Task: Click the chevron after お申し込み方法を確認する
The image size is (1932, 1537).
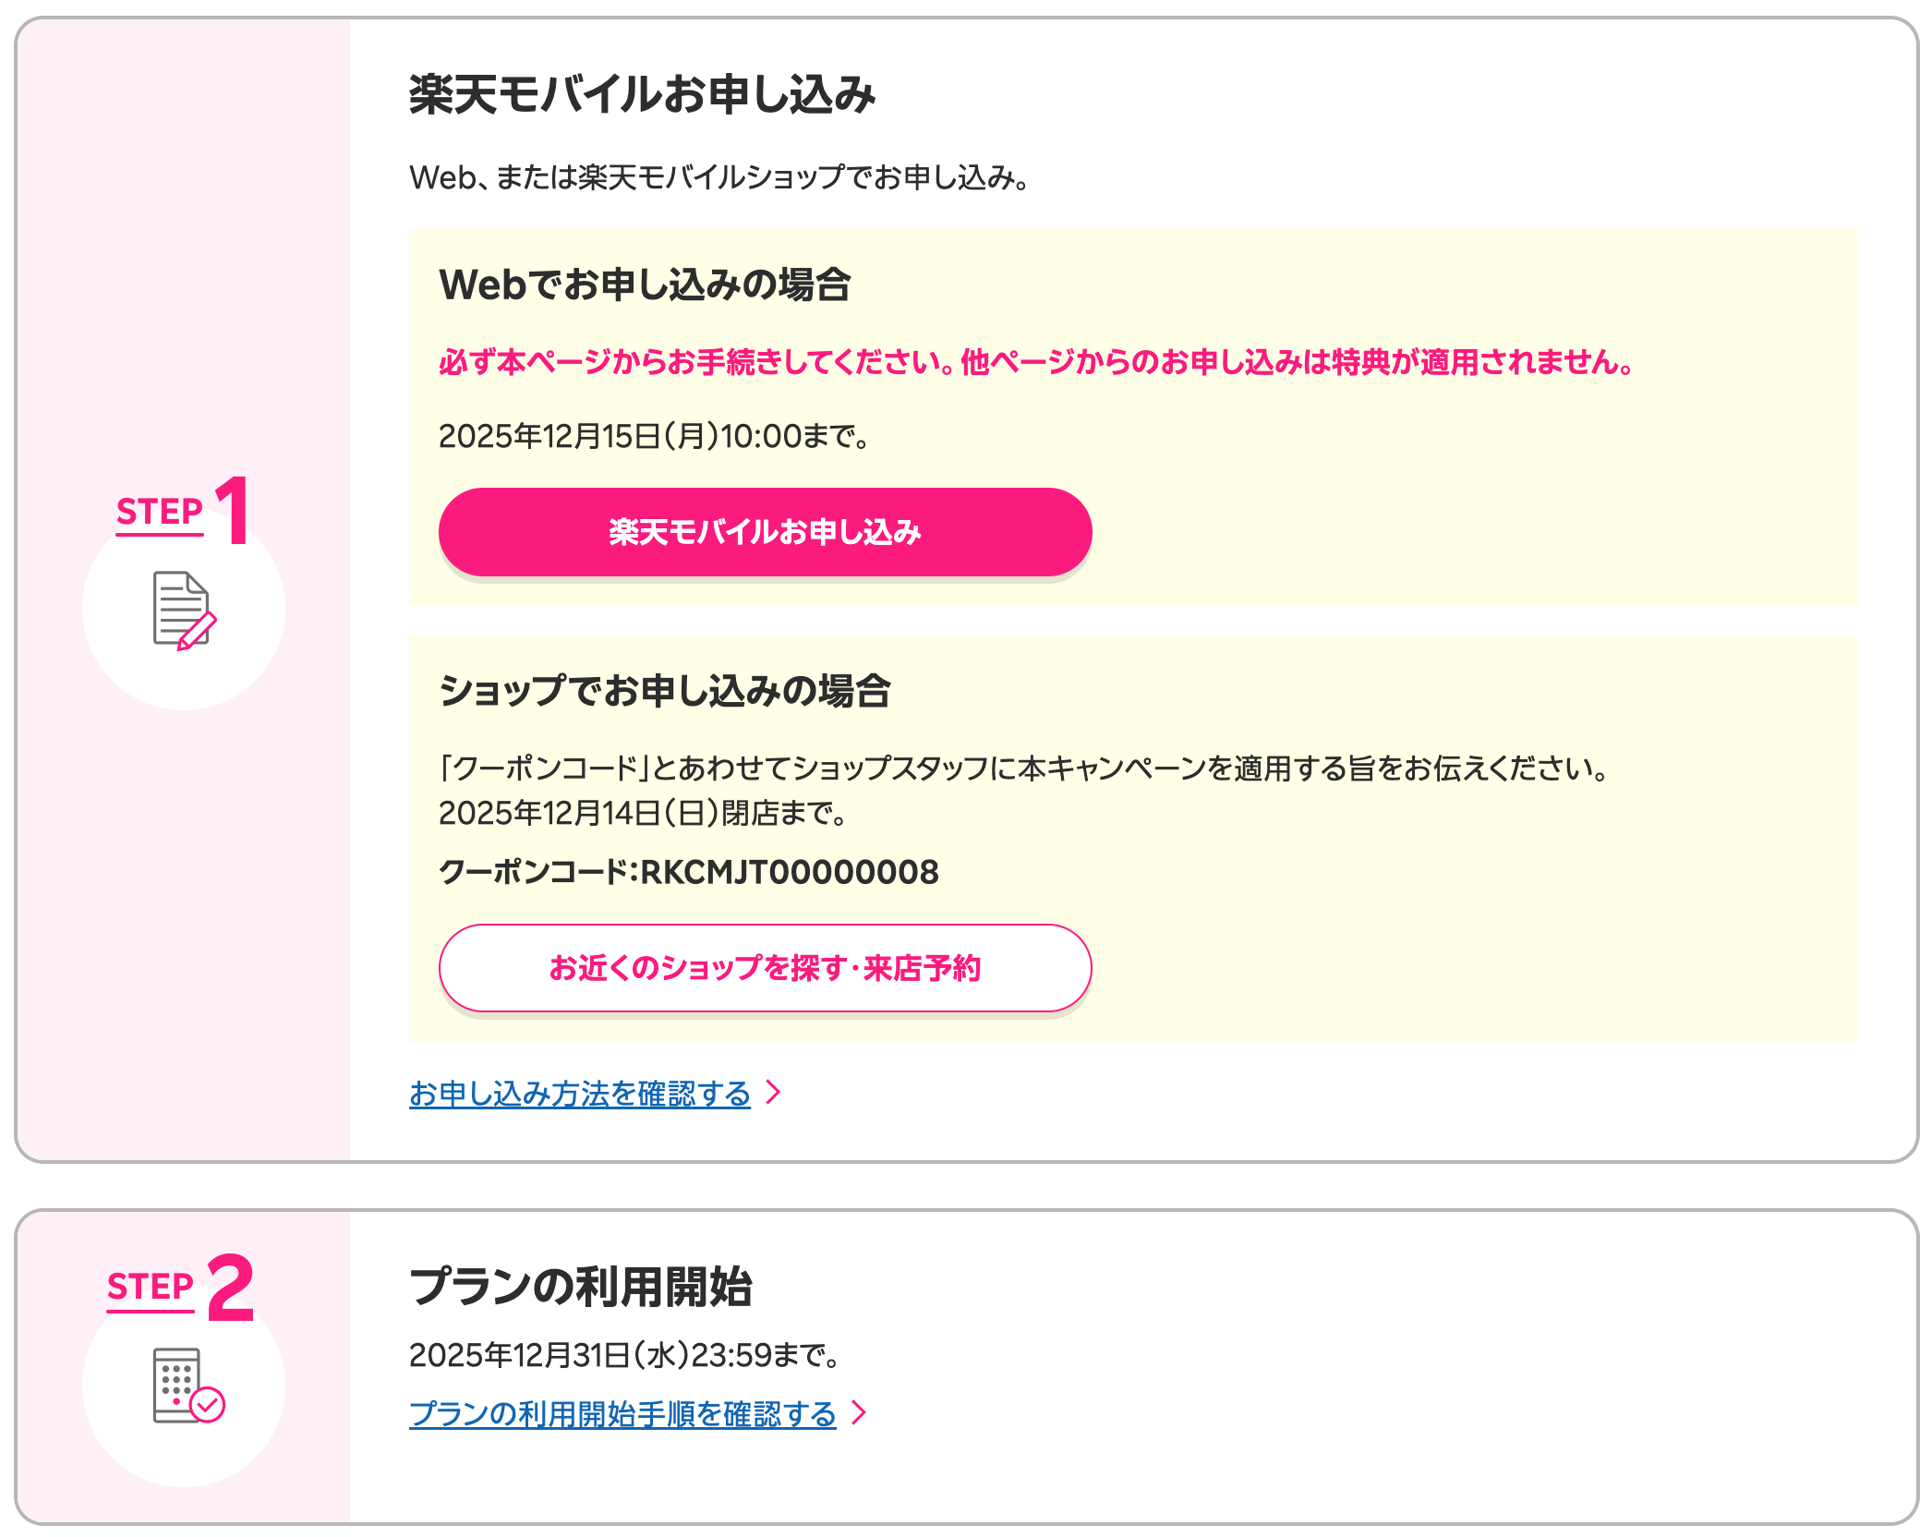Action: [774, 1093]
